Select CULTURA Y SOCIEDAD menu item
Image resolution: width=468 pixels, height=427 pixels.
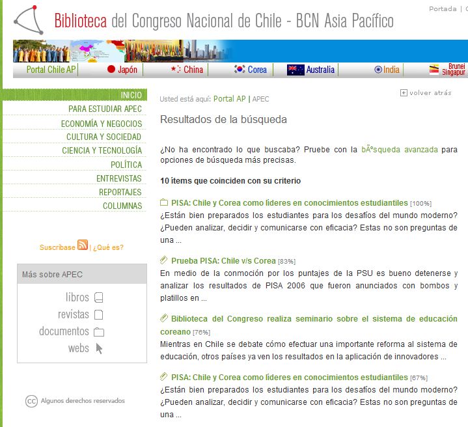(104, 137)
